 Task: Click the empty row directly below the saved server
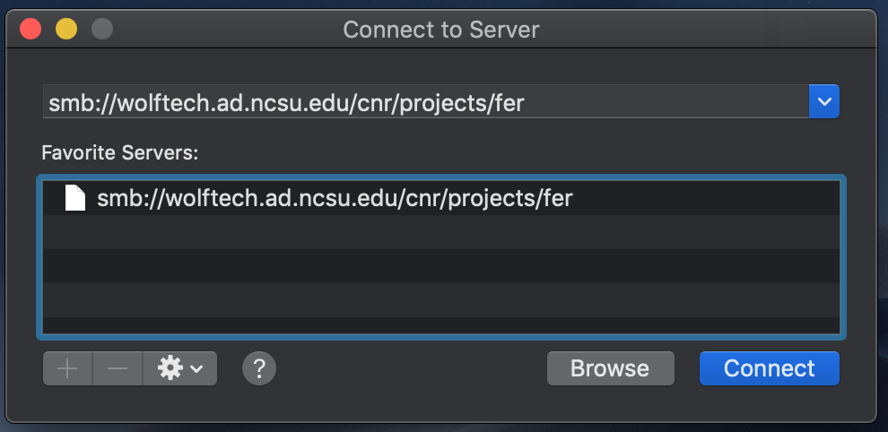tap(441, 232)
